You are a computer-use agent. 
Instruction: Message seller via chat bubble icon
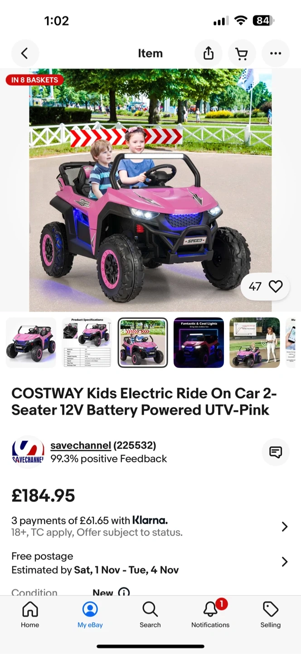point(276,452)
